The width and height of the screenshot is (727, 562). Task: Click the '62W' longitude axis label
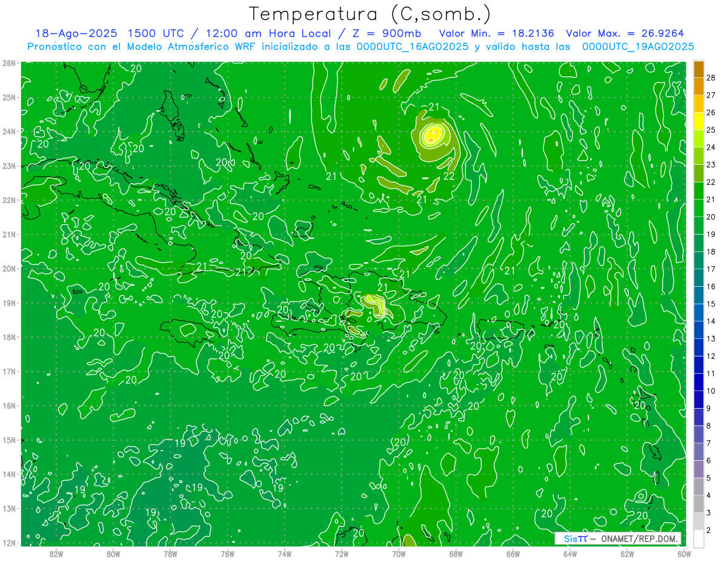point(627,554)
